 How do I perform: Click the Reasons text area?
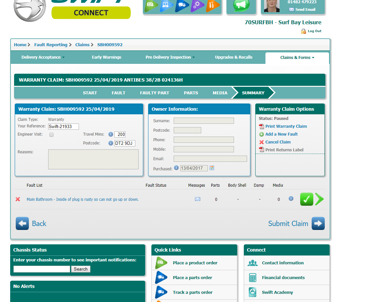coord(93,160)
